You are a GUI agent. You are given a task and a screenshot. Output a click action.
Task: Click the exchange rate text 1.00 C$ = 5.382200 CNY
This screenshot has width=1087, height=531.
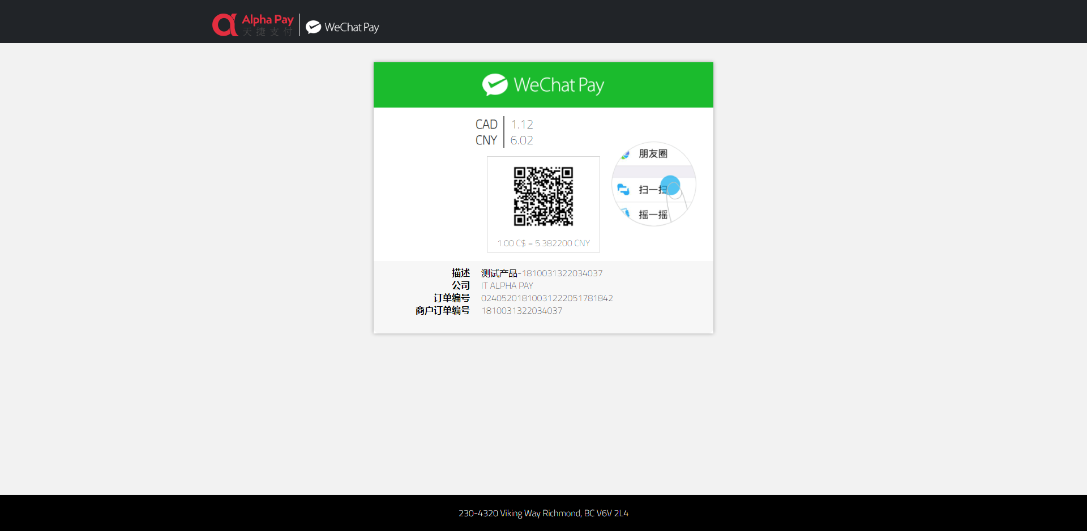[x=543, y=243]
